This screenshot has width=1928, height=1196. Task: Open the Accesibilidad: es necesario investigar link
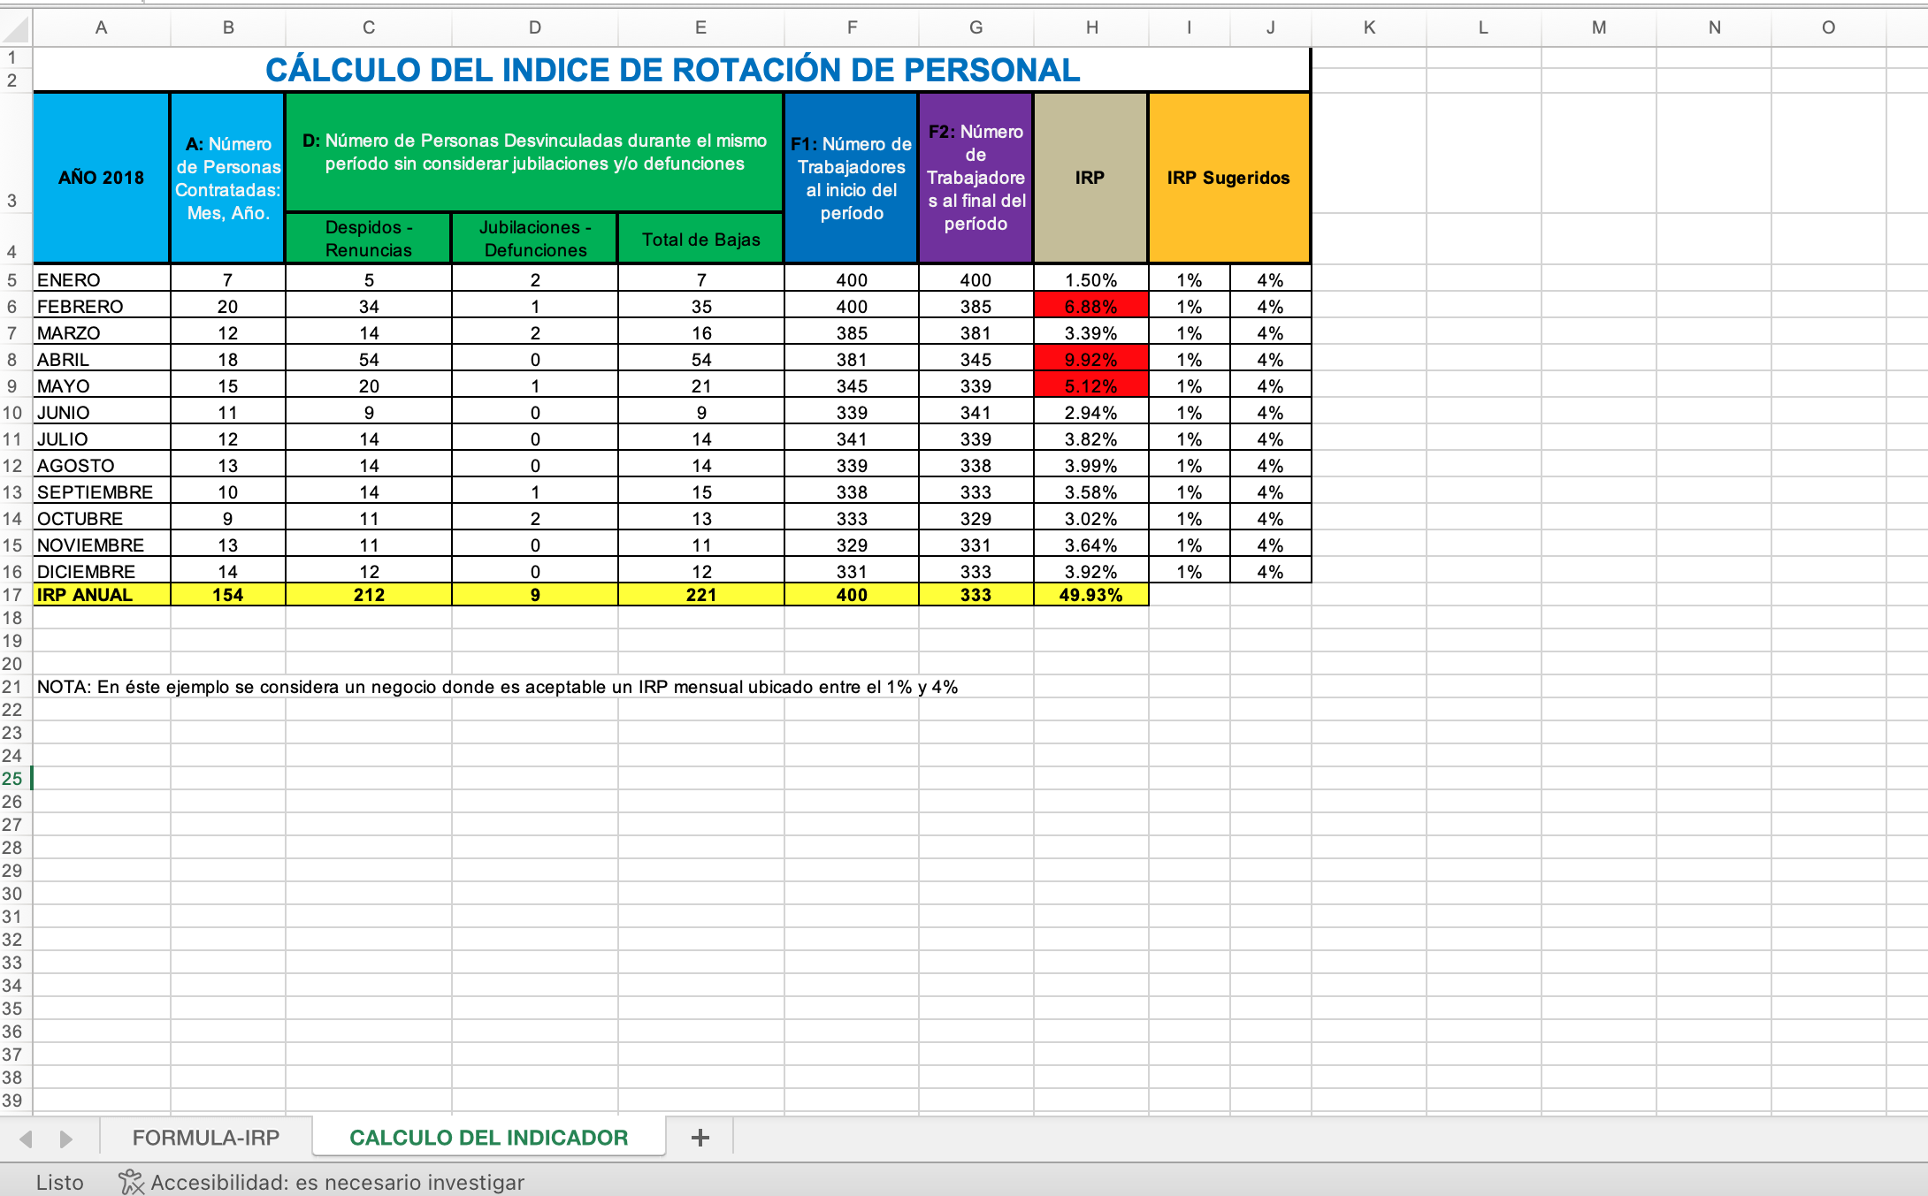coord(337,1182)
